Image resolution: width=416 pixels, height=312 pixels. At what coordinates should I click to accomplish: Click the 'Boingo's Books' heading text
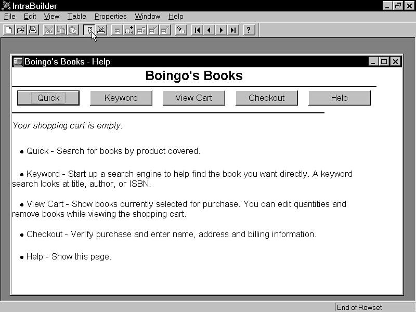point(194,75)
